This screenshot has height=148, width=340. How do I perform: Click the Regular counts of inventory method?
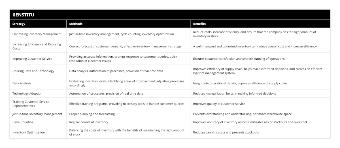[89, 122]
